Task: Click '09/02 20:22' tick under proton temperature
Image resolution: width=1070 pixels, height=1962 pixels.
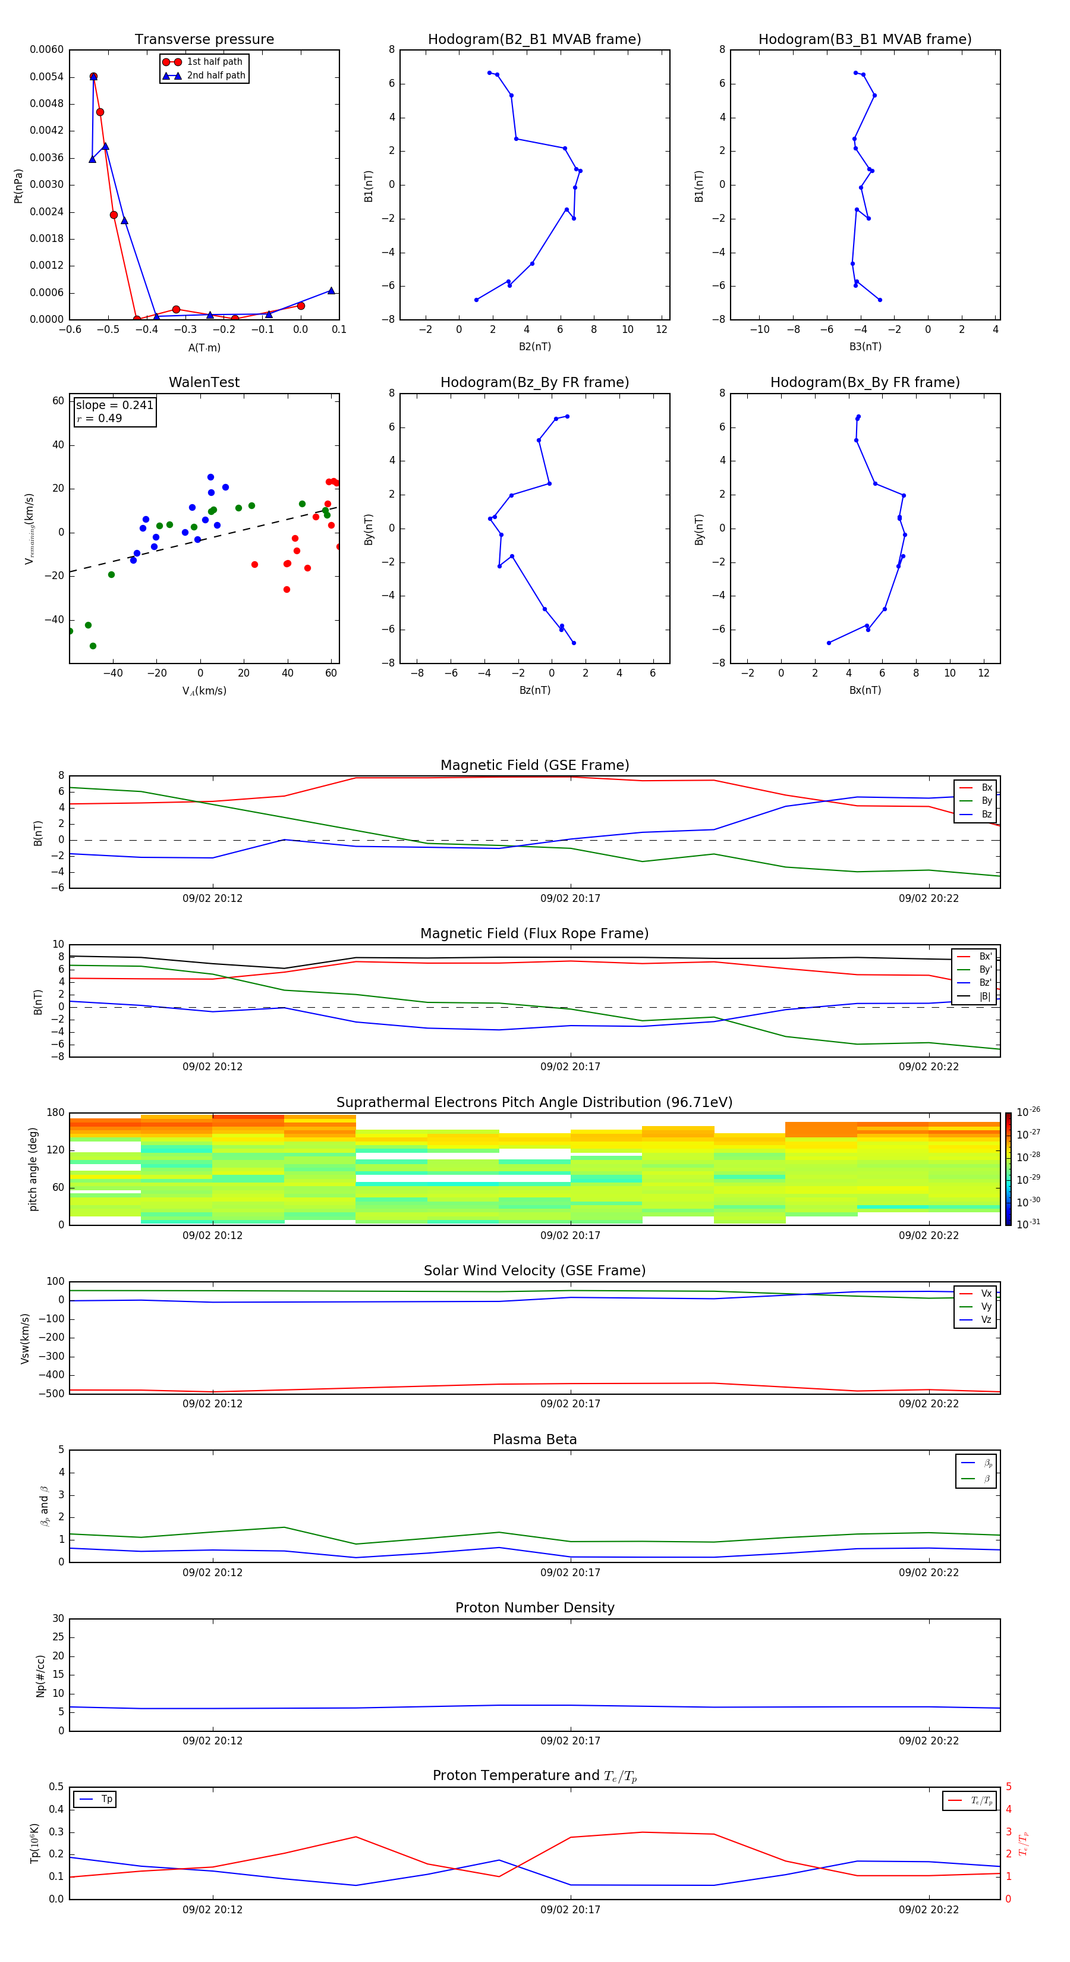Action: pyautogui.click(x=929, y=1910)
